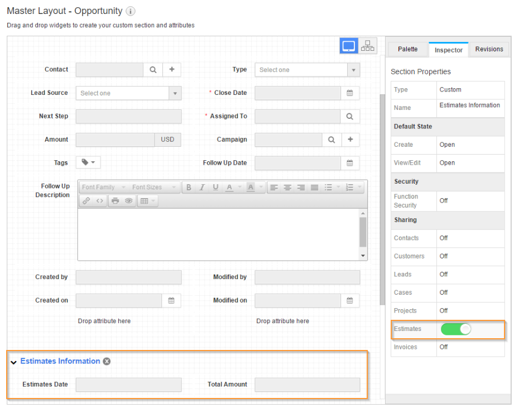Screen dimensions: 514x408
Task: Click the info icon next to page title
Action: coord(130,11)
